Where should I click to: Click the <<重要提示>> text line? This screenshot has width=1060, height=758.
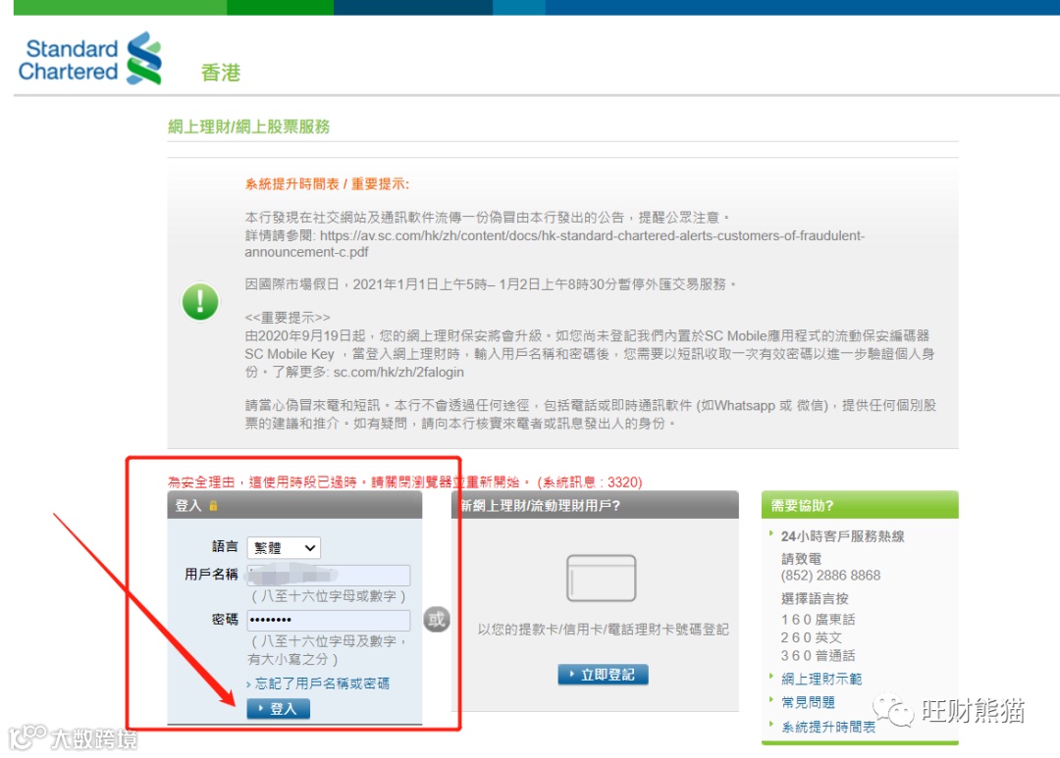[288, 318]
